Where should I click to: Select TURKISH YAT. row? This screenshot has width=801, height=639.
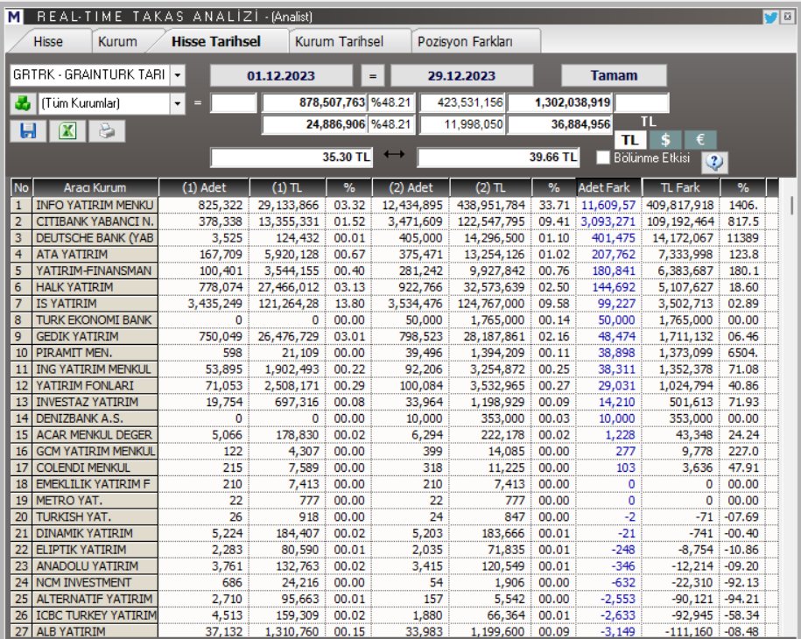pyautogui.click(x=393, y=516)
